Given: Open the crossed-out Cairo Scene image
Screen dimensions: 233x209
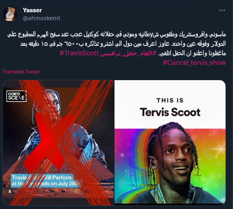Looking at the screenshot, I should coord(58,143).
